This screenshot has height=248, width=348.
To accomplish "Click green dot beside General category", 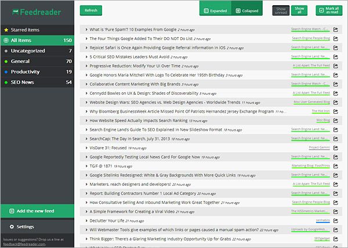I will pyautogui.click(x=6, y=61).
